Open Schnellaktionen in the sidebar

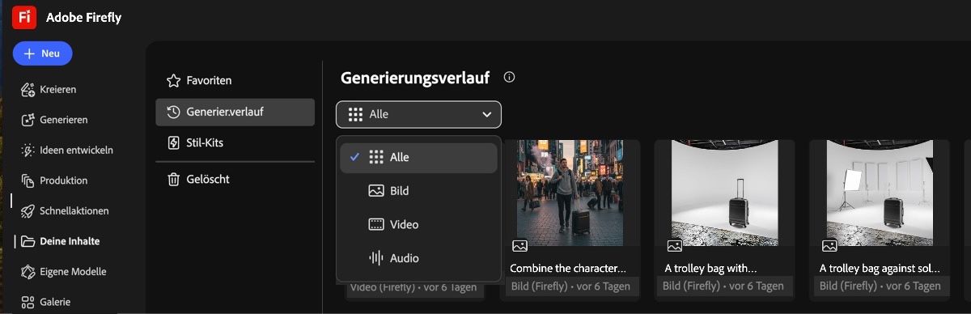pyautogui.click(x=64, y=211)
